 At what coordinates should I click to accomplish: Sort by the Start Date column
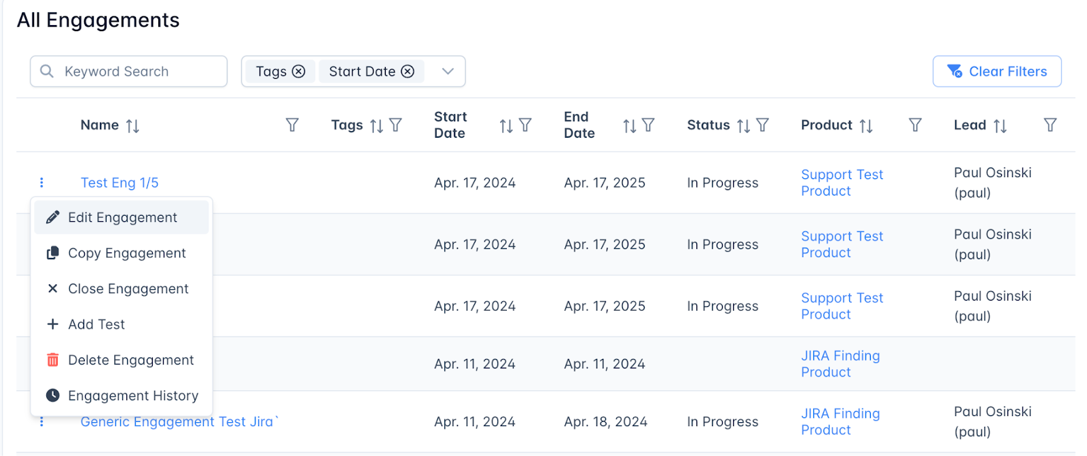point(506,126)
